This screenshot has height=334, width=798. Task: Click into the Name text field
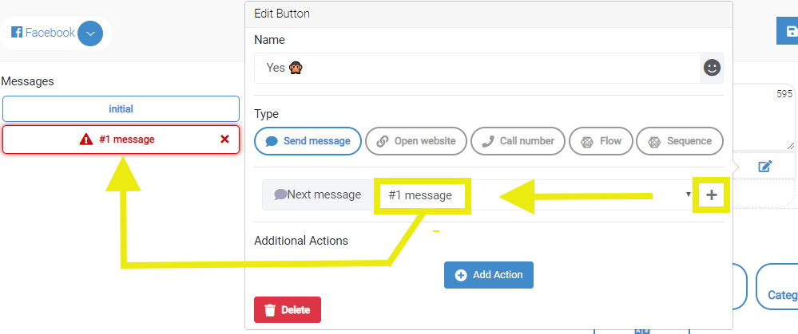[478, 68]
